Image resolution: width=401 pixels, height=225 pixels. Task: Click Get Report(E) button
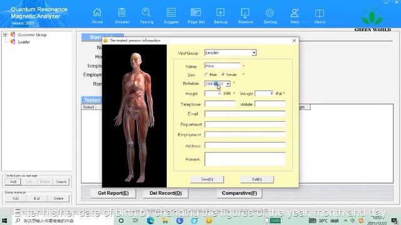point(113,193)
